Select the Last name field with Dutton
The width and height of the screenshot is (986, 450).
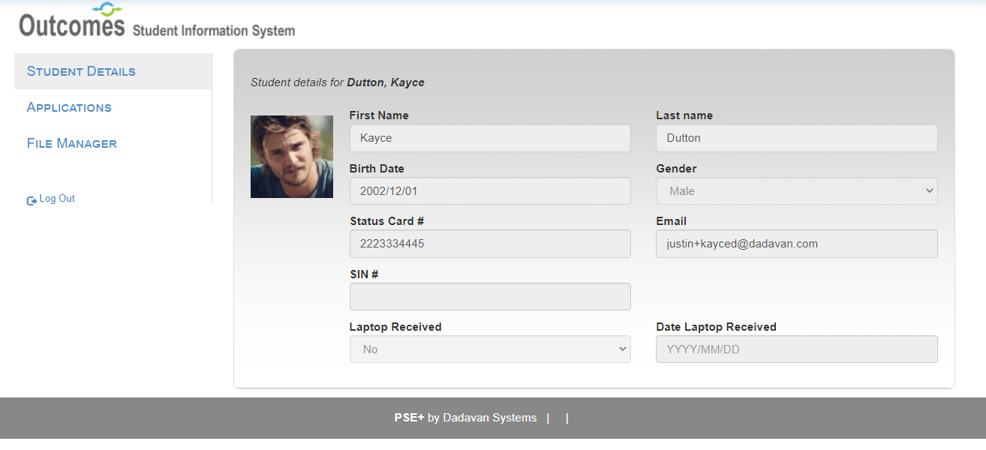pos(797,138)
